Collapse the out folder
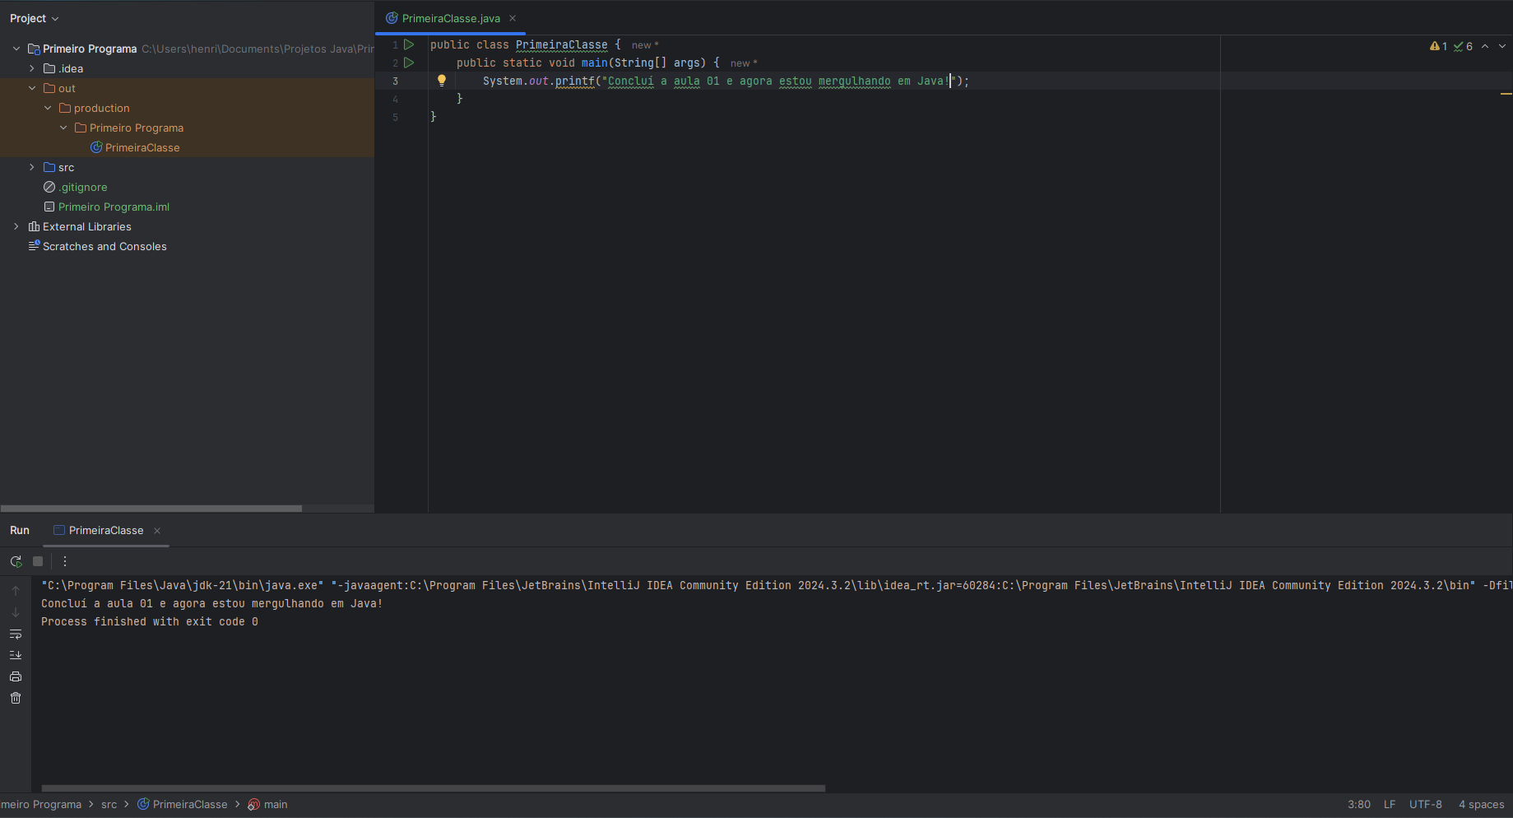Screen dimensions: 1513x818 pyautogui.click(x=32, y=88)
